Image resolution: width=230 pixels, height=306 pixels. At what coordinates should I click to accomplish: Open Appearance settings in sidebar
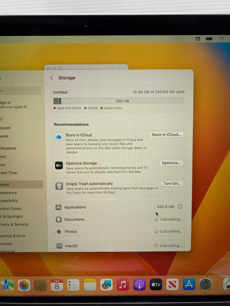(8, 193)
